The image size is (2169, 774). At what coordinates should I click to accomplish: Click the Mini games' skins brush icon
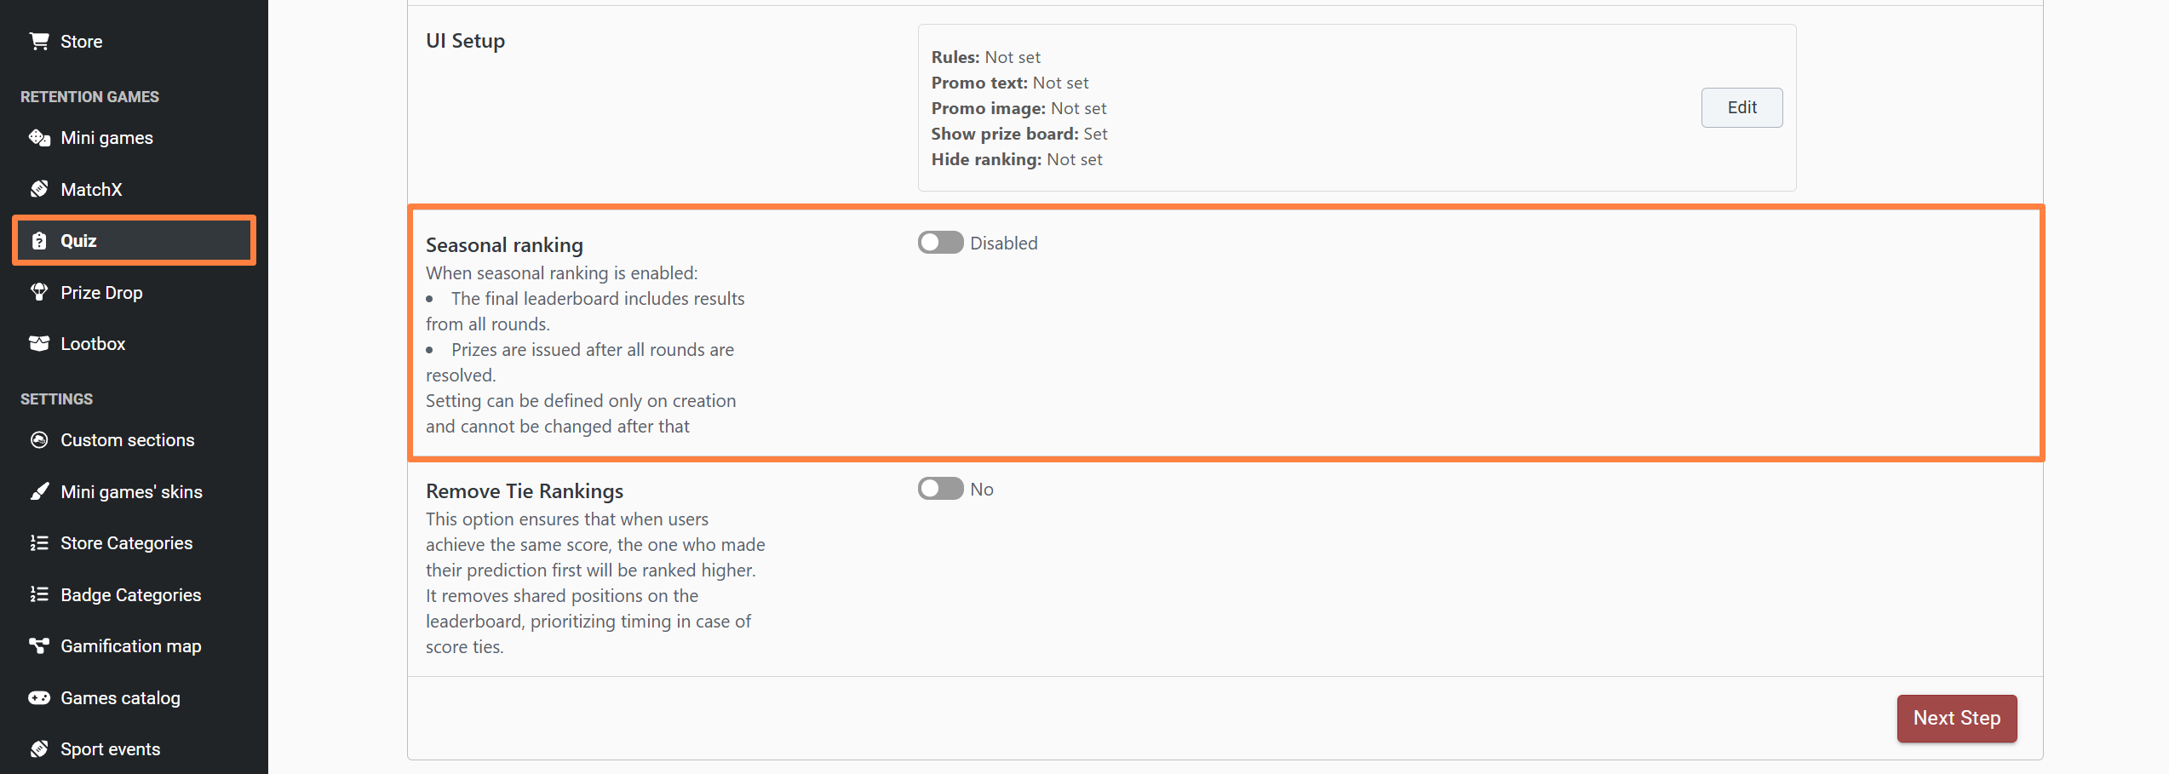point(39,491)
